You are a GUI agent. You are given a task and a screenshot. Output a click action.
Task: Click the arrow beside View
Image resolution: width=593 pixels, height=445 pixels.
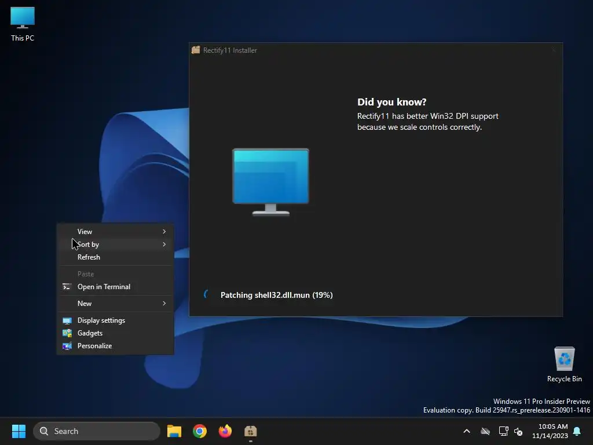tap(164, 232)
